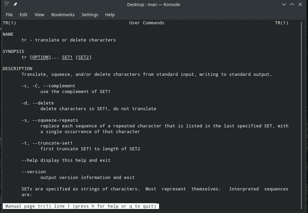Screen dimensions: 308x213
Task: Click the '--version' option text
Action: 34,172
